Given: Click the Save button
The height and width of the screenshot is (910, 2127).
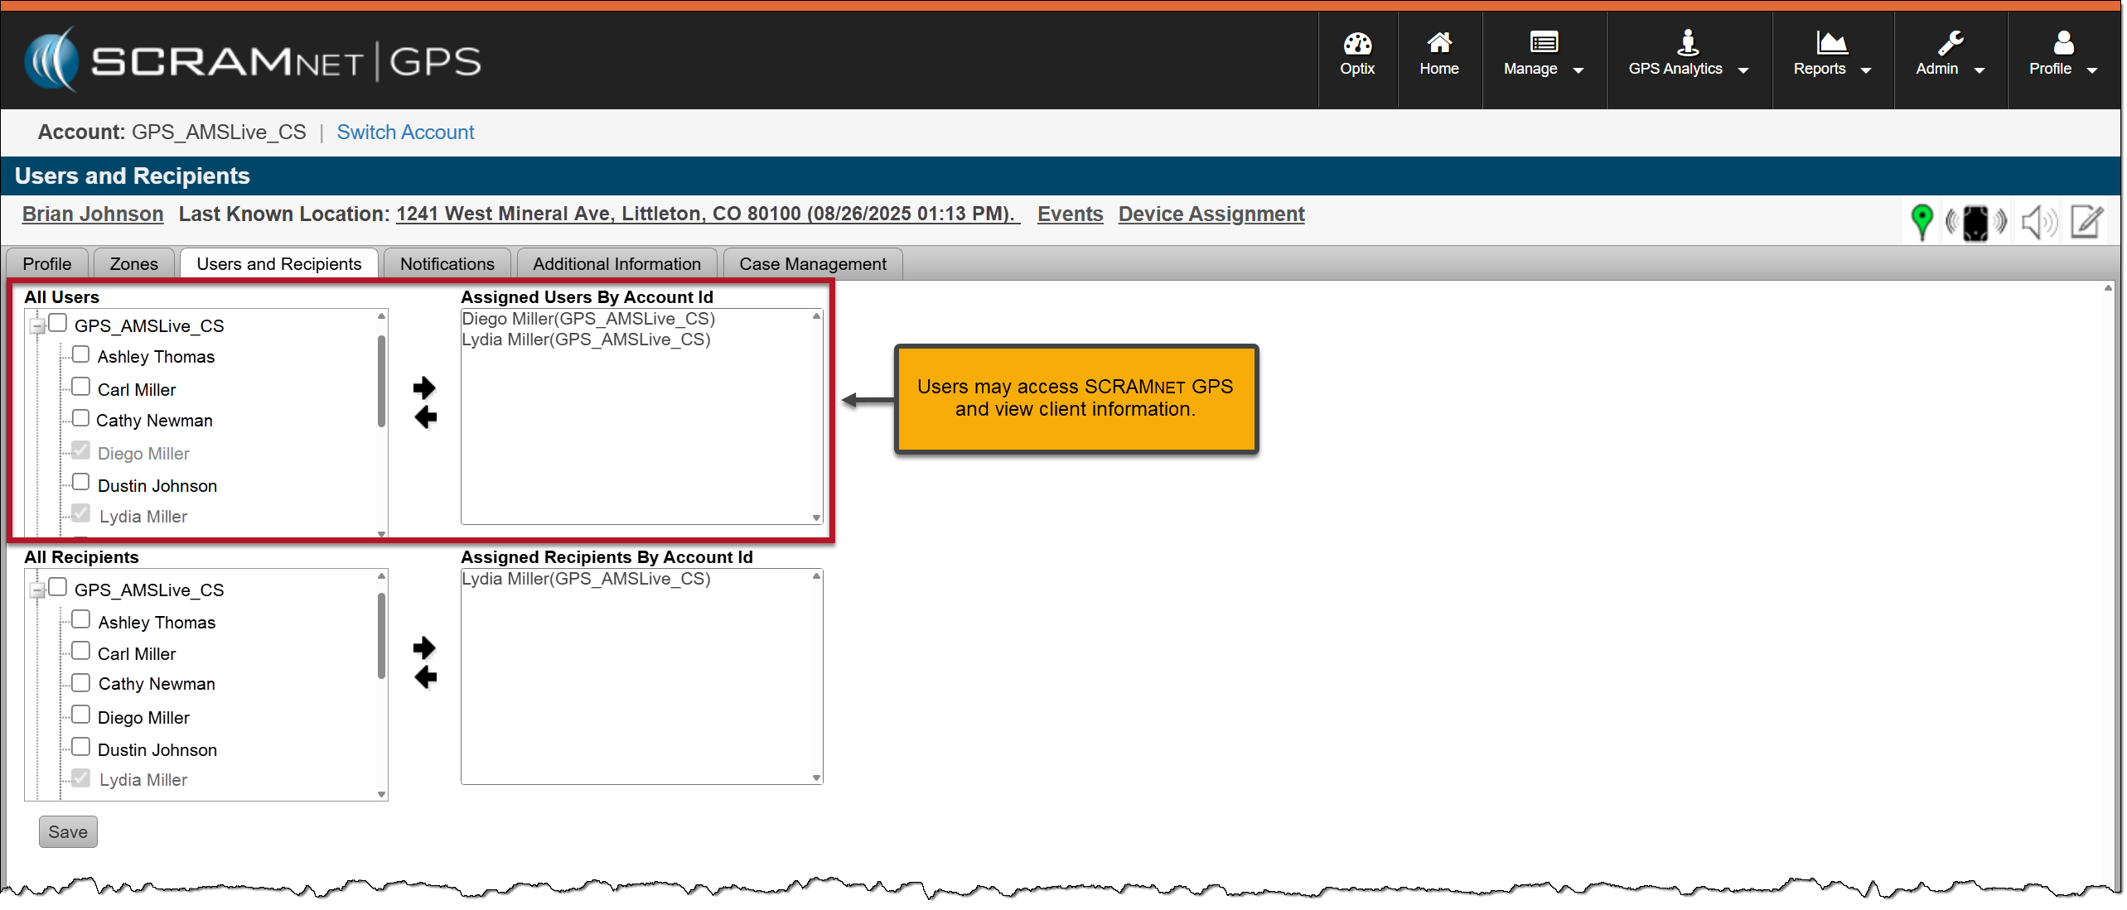Looking at the screenshot, I should tap(68, 831).
